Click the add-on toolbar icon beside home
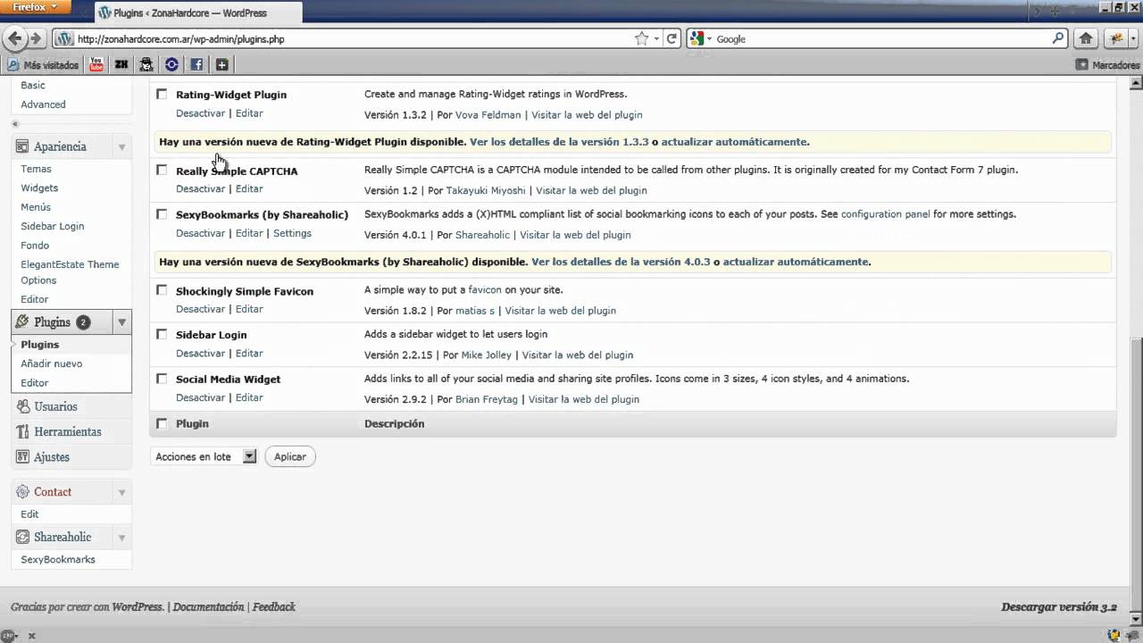The height and width of the screenshot is (643, 1143). [1116, 38]
